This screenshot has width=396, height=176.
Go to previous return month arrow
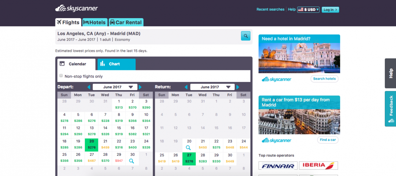[x=186, y=87]
